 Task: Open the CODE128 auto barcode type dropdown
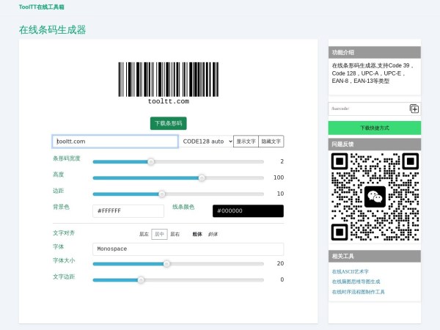[x=207, y=141]
